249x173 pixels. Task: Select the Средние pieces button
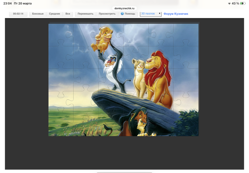click(x=54, y=14)
